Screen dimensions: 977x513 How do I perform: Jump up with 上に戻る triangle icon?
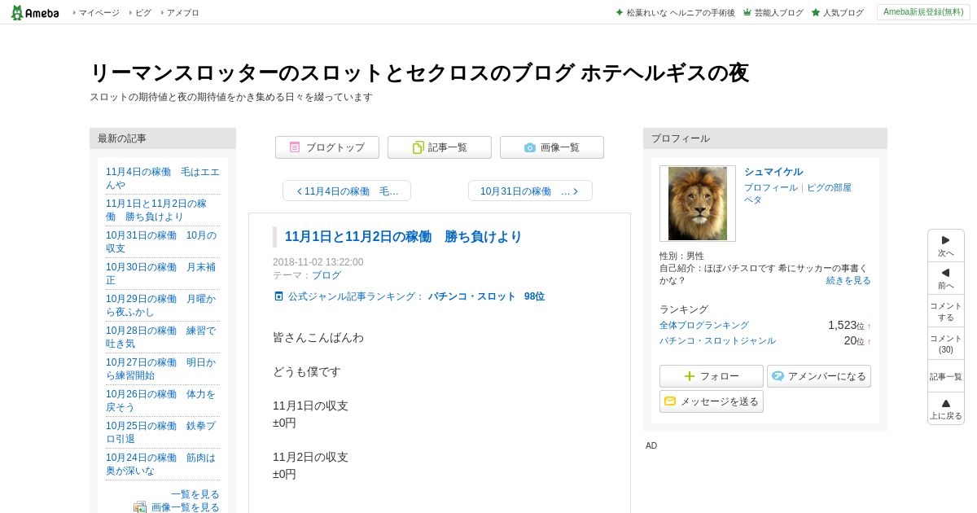(946, 409)
